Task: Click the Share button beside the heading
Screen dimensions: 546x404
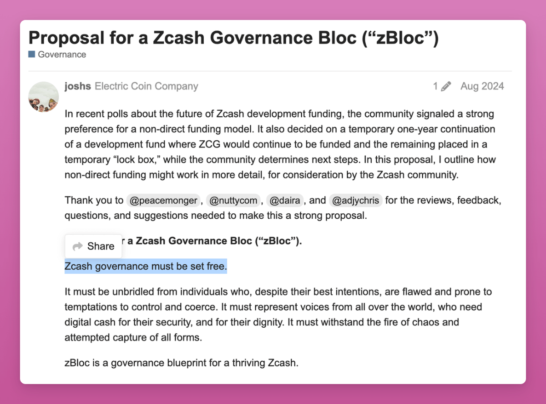Action: [x=93, y=246]
